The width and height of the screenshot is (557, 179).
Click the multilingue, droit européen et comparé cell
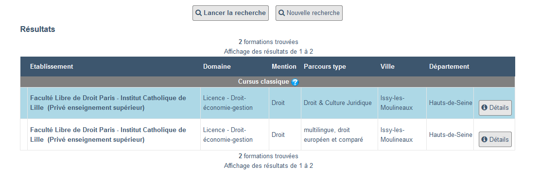coord(339,135)
